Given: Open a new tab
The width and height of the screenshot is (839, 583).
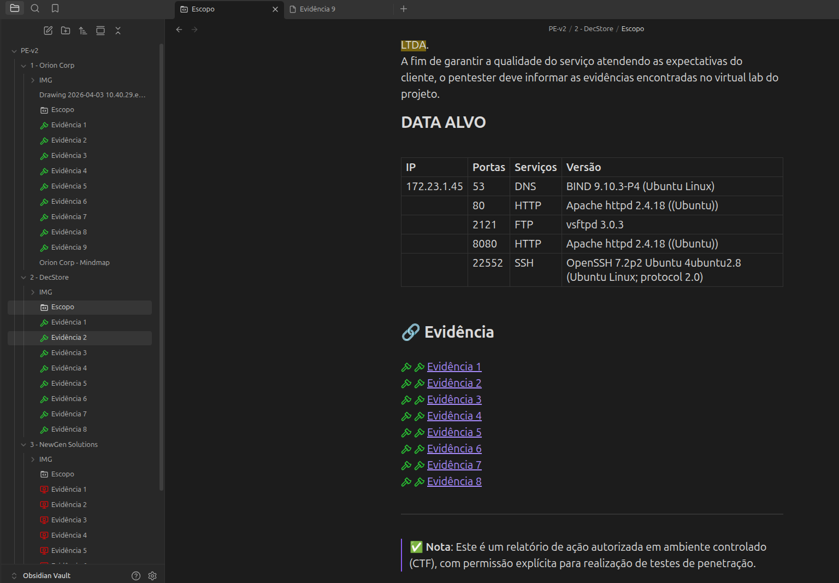Looking at the screenshot, I should [404, 9].
